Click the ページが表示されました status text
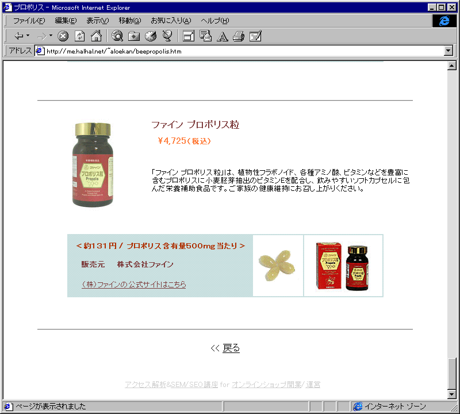The height and width of the screenshot is (414, 460). (51, 407)
